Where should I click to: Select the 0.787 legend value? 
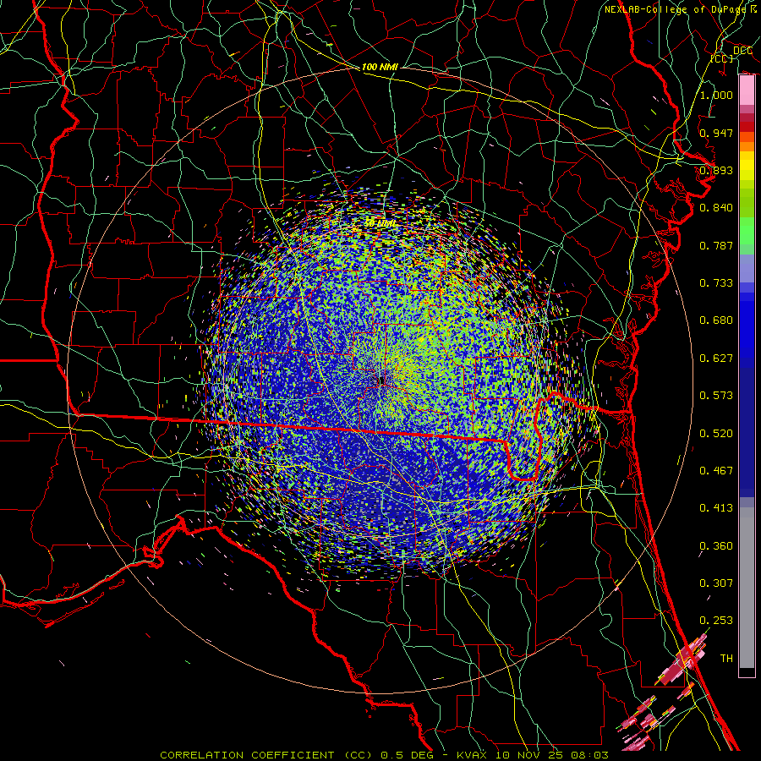(x=716, y=245)
